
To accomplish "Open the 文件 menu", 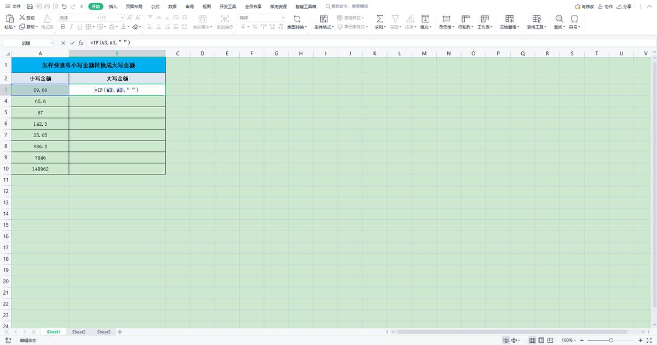I will coord(15,7).
